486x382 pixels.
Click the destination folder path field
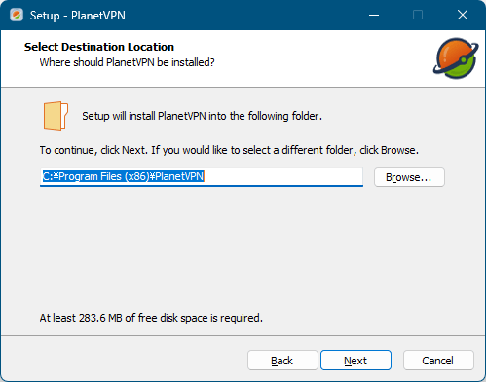click(x=202, y=176)
